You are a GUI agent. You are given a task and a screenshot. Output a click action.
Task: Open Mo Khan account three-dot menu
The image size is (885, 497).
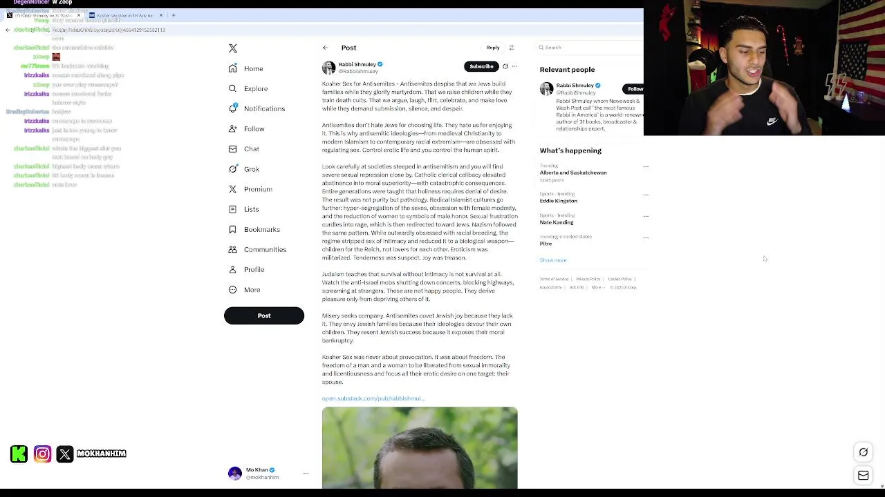pos(306,474)
